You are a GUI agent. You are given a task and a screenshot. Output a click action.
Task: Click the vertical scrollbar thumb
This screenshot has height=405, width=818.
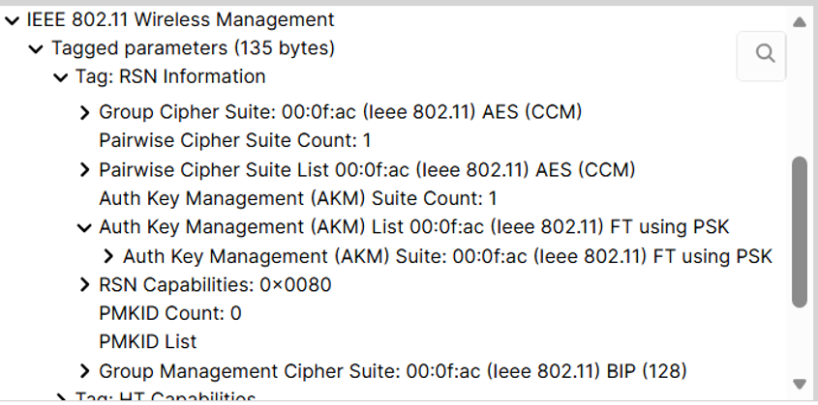pos(800,232)
